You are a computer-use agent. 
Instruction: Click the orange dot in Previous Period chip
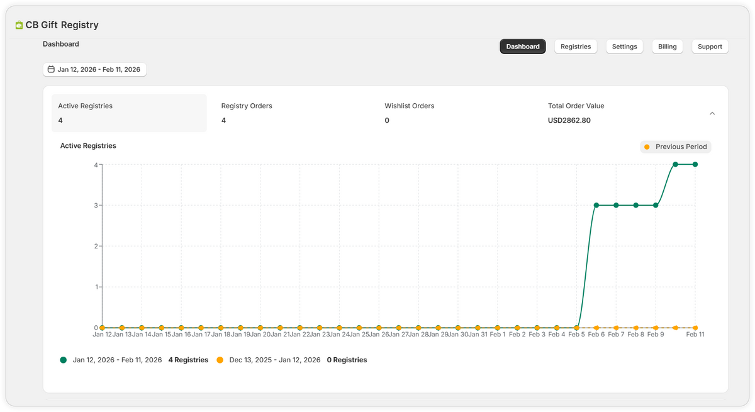(x=647, y=147)
